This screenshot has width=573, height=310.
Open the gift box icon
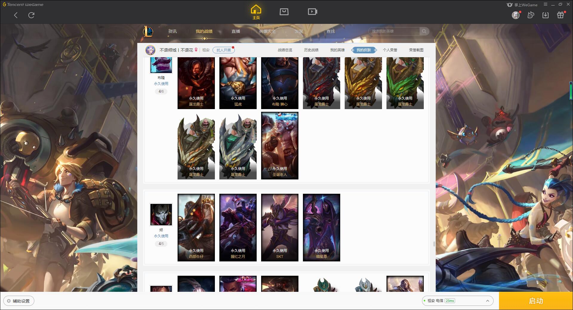pos(560,15)
